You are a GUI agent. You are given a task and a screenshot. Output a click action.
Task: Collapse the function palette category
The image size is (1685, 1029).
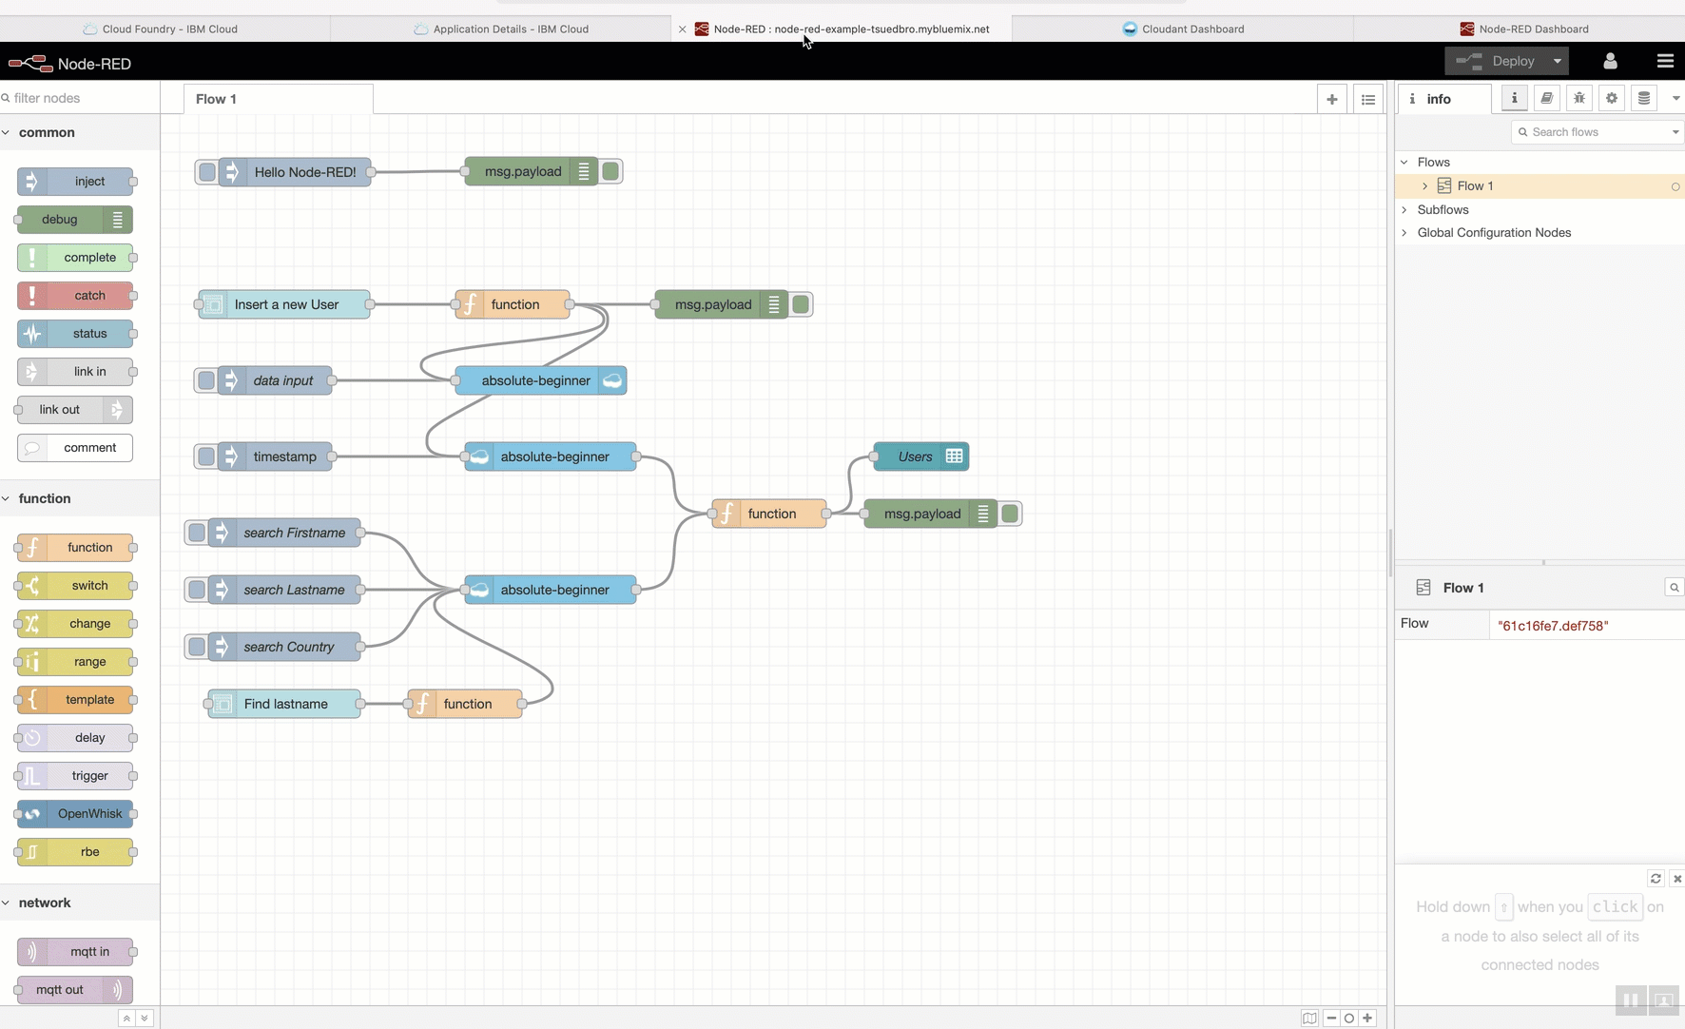(6, 498)
